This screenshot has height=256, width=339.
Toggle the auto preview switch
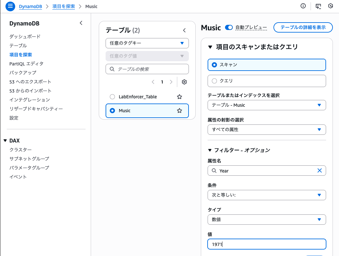(229, 28)
